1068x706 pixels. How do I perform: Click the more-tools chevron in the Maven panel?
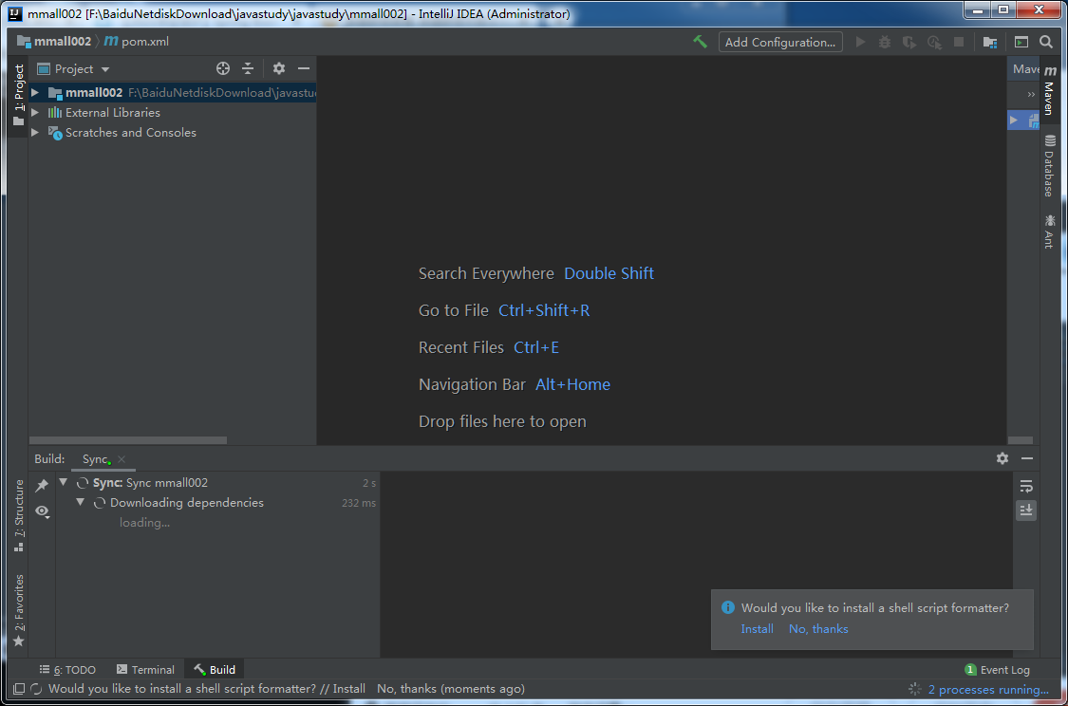[1031, 94]
